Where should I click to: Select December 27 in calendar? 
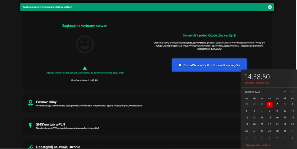[254, 131]
